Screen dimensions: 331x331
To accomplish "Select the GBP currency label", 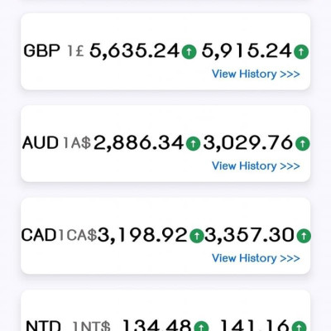I will [41, 51].
